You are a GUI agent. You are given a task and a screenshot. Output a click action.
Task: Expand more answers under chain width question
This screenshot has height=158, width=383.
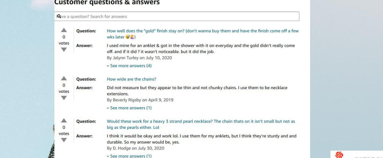pyautogui.click(x=129, y=108)
